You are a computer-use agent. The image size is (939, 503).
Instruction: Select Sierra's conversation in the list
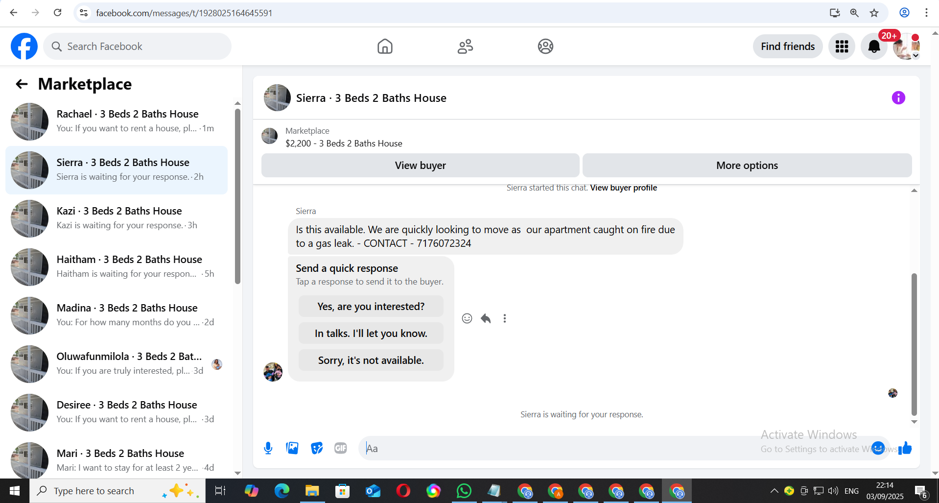click(117, 170)
